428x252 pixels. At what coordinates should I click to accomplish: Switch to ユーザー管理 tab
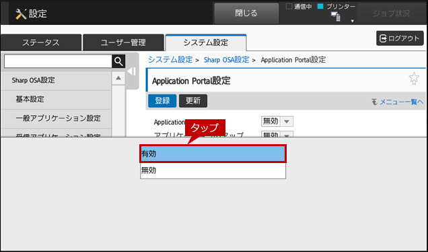point(123,42)
